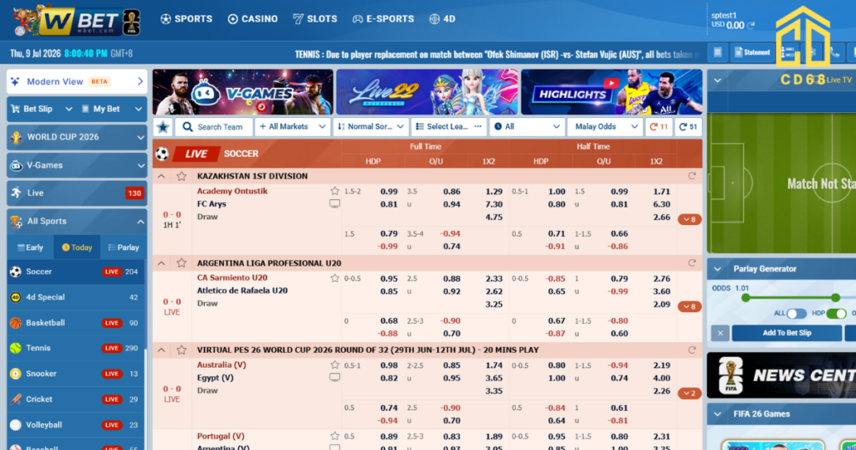
Task: Switch to the Early tab
Action: (x=31, y=248)
